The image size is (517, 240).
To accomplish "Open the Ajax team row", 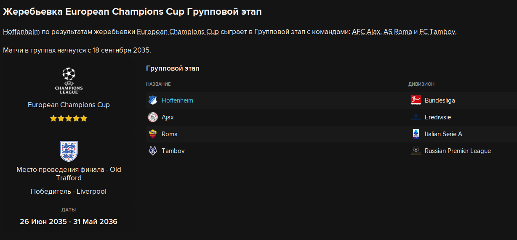I will (331, 117).
